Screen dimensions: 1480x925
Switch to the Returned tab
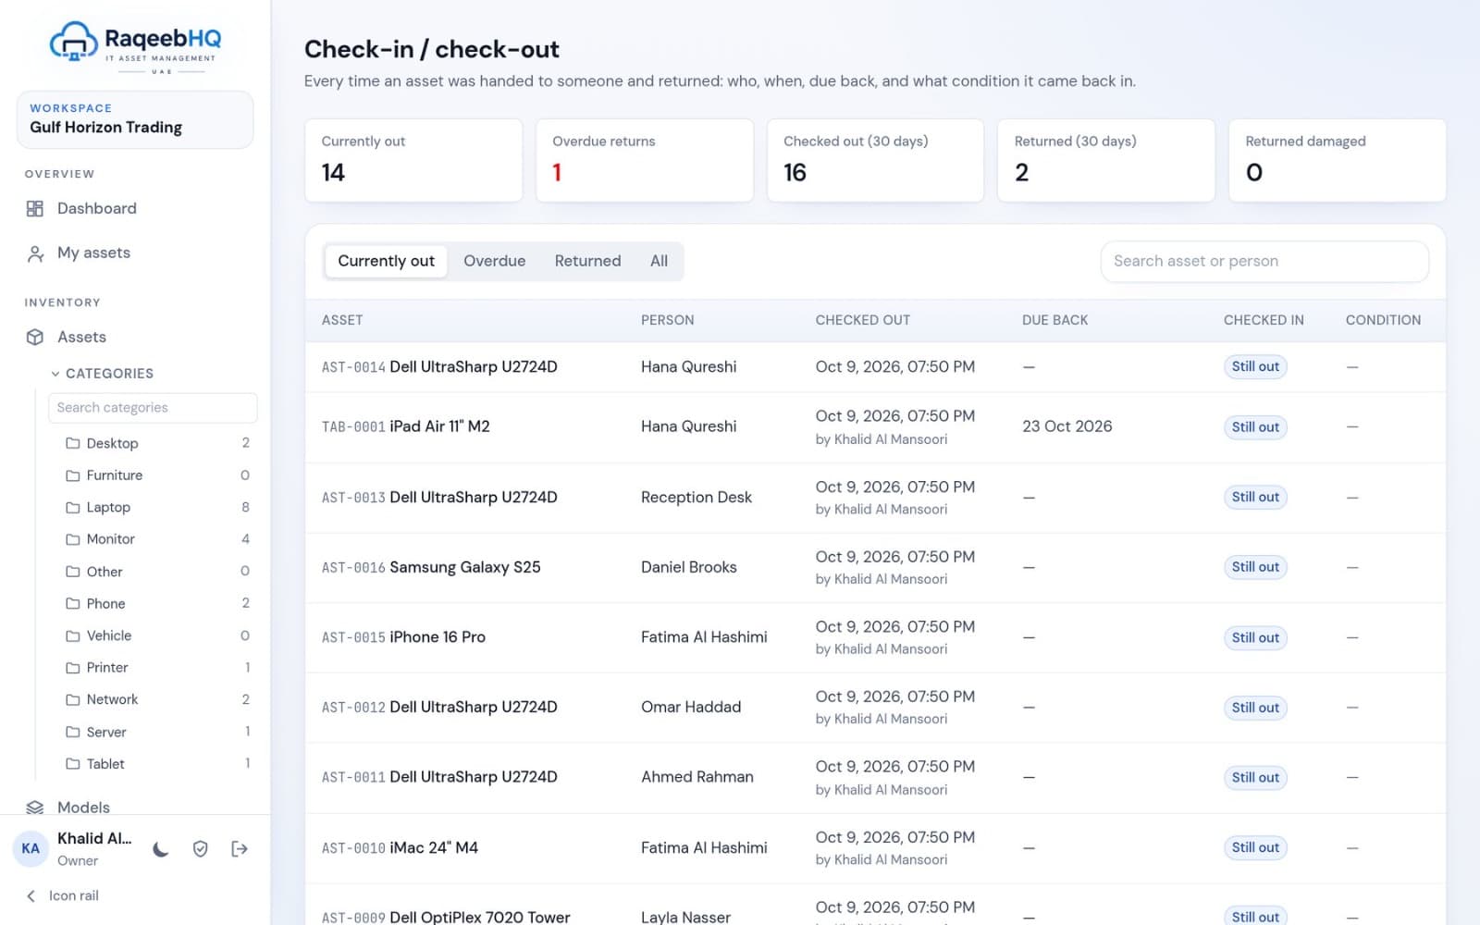pyautogui.click(x=587, y=262)
